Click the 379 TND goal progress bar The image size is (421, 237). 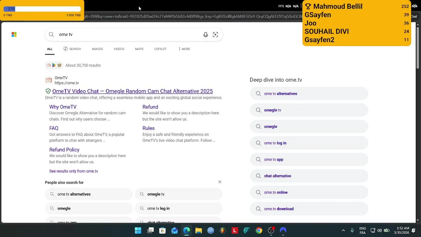coord(42,9)
